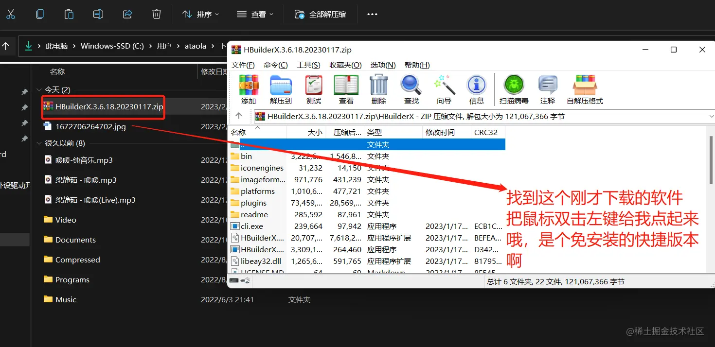Select the Programs folder in Explorer
Viewport: 715px width, 347px height.
click(67, 279)
